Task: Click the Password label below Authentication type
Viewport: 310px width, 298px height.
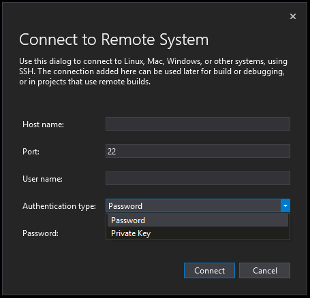Action: [x=40, y=233]
